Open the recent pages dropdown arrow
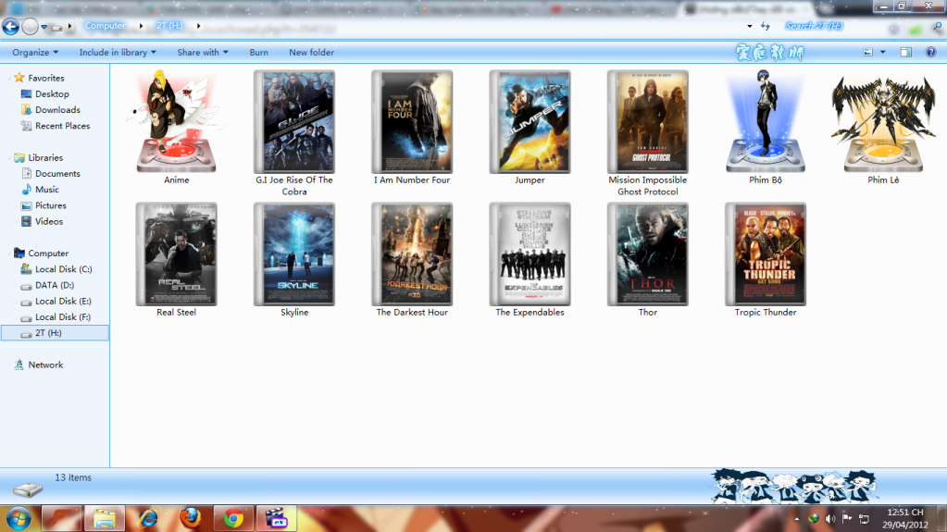The height and width of the screenshot is (532, 947). pos(44,27)
